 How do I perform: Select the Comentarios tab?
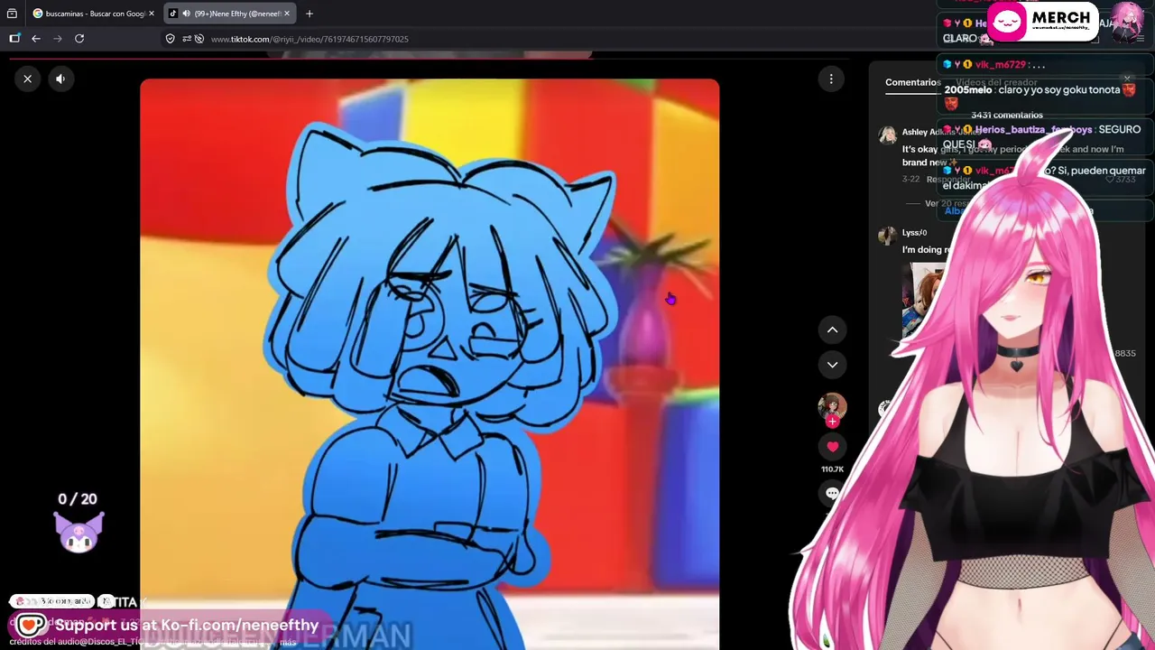[912, 82]
